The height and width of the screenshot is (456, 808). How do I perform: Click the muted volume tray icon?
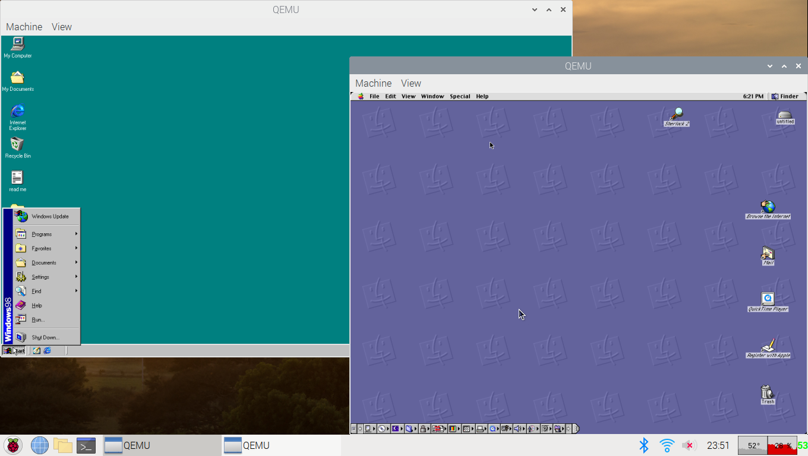coord(689,445)
